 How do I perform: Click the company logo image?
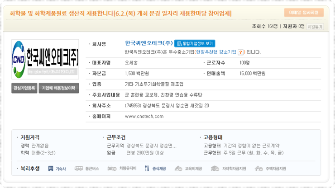tap(45, 59)
